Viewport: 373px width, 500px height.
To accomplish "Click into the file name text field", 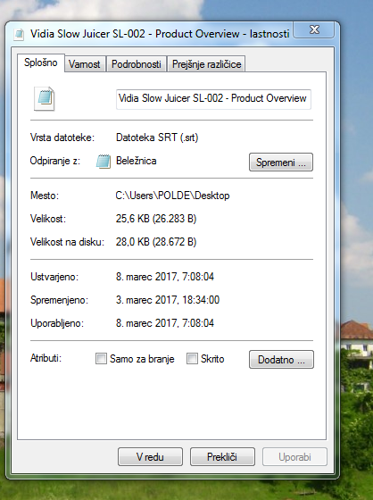I will pos(213,99).
